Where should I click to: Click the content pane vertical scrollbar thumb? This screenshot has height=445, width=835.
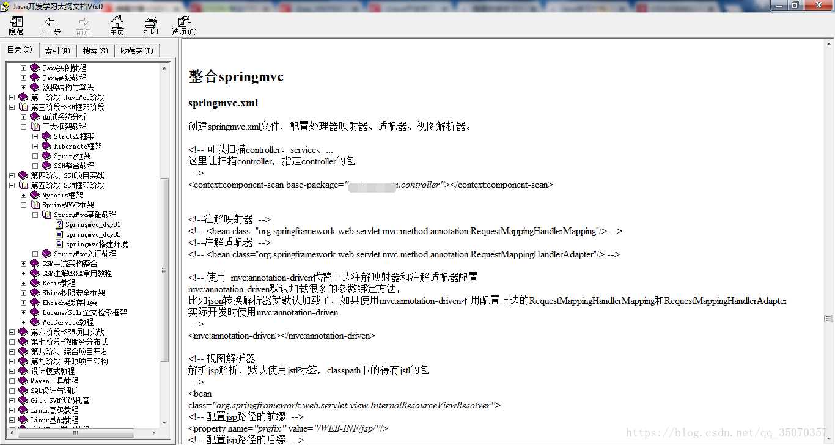click(829, 319)
